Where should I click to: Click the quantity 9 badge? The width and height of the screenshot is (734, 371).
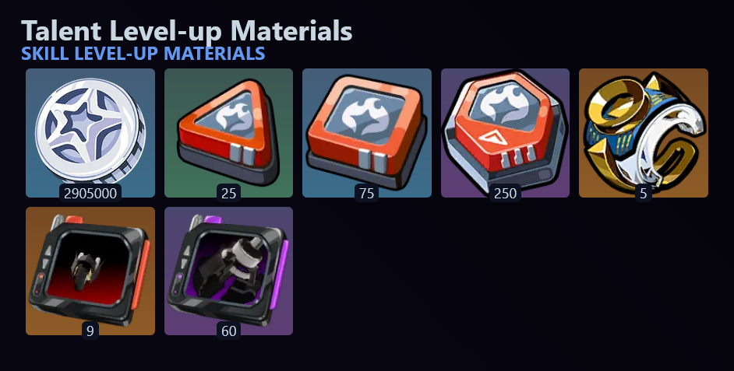coord(90,331)
